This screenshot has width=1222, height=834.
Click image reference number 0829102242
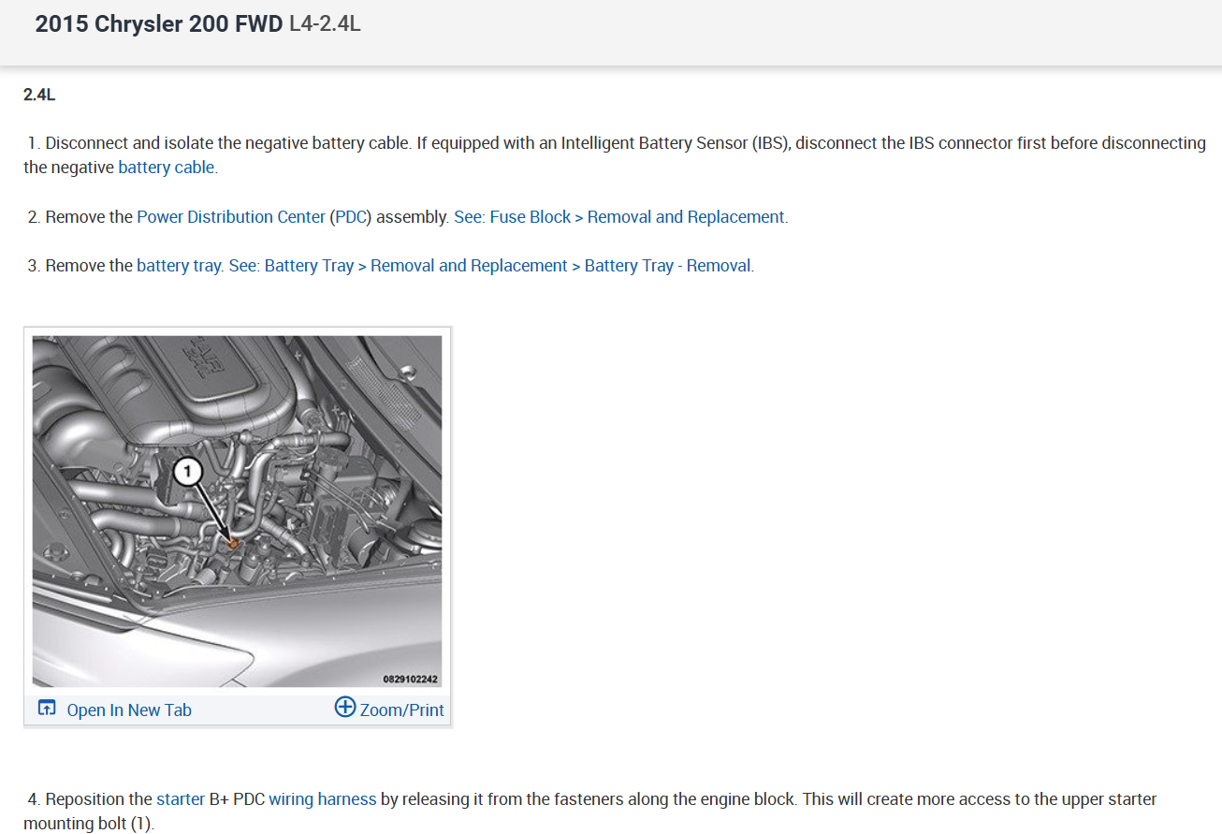pos(410,679)
